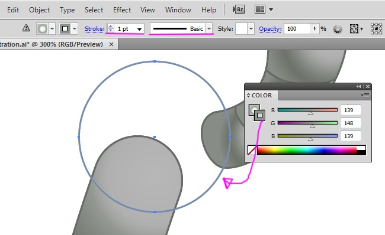The image size is (385, 235).
Task: Close the Color panel
Action: click(x=368, y=86)
